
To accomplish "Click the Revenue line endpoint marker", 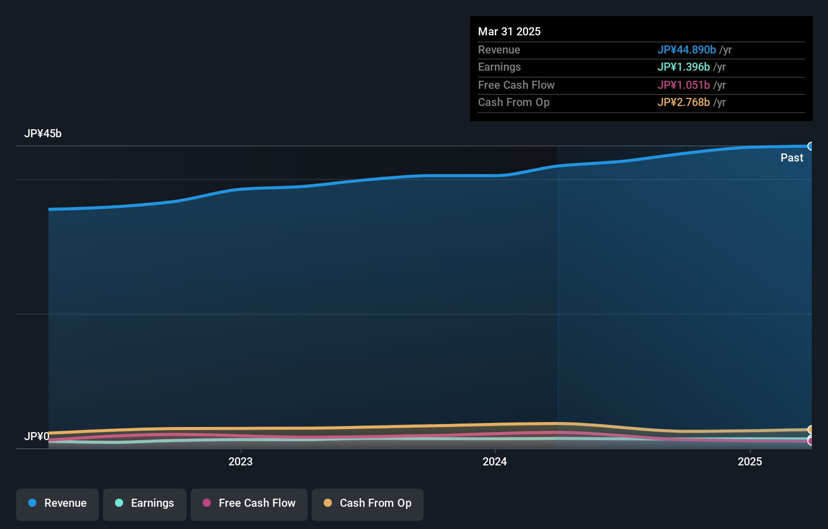I will tap(811, 146).
